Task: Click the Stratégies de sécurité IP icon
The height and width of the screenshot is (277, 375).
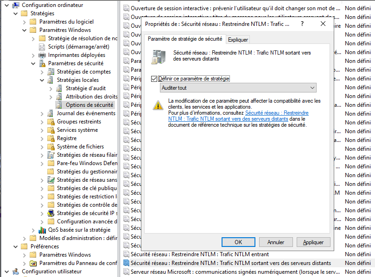Action: coord(51,213)
